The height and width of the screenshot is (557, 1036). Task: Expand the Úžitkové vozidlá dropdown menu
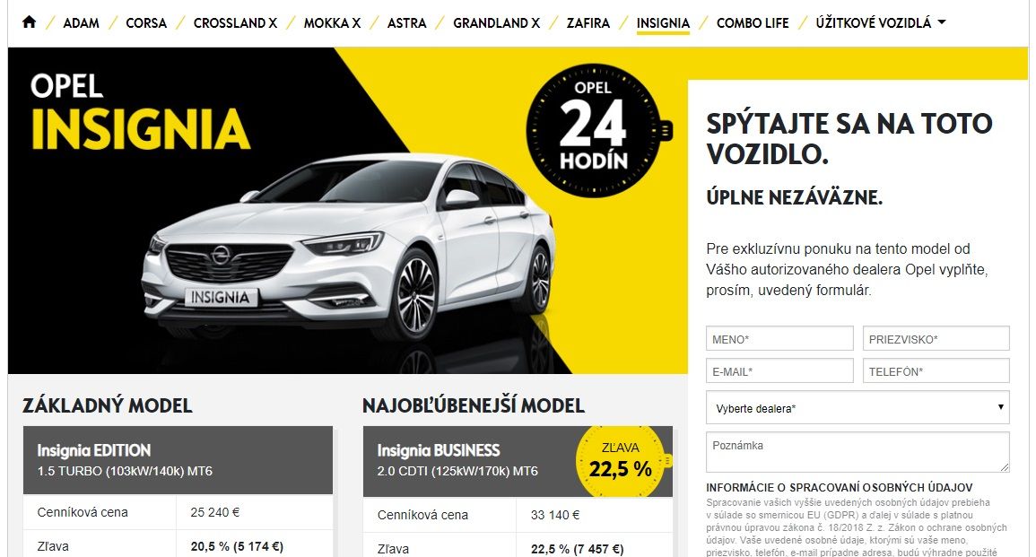click(x=881, y=22)
